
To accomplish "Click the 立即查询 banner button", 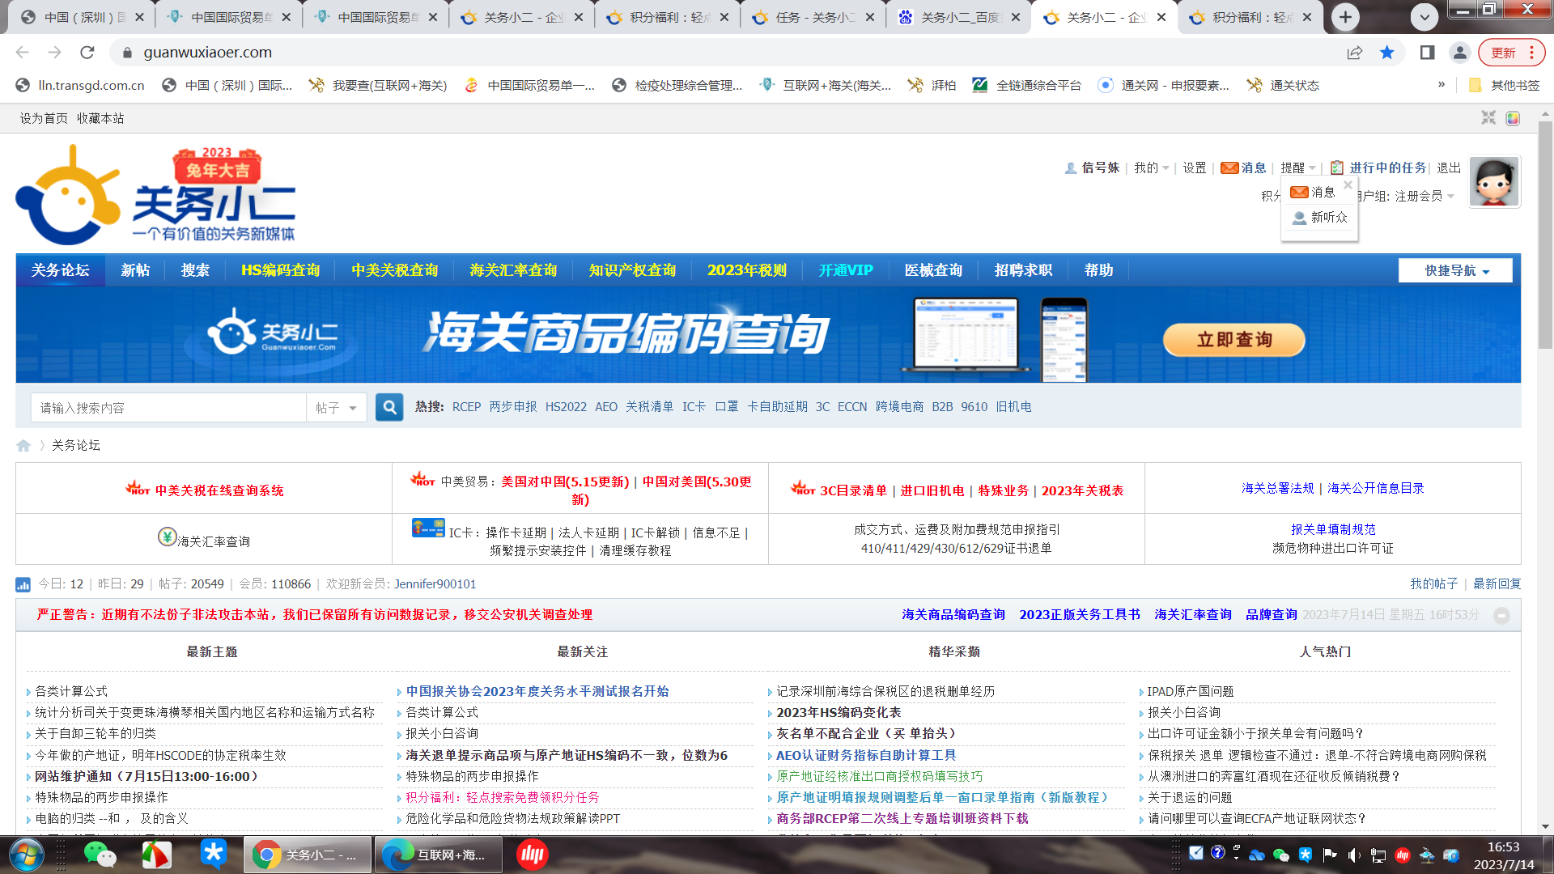I will click(x=1234, y=340).
